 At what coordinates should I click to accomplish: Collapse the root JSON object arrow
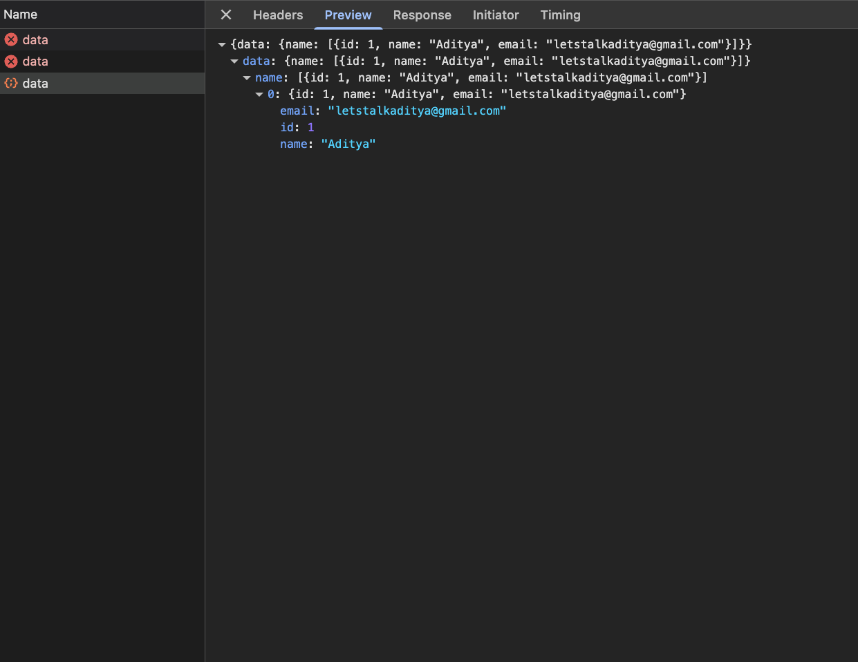222,45
